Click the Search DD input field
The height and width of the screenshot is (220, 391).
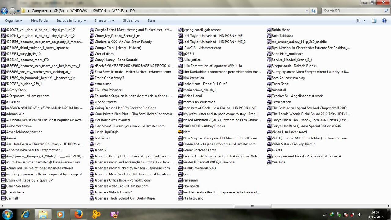click(x=353, y=11)
